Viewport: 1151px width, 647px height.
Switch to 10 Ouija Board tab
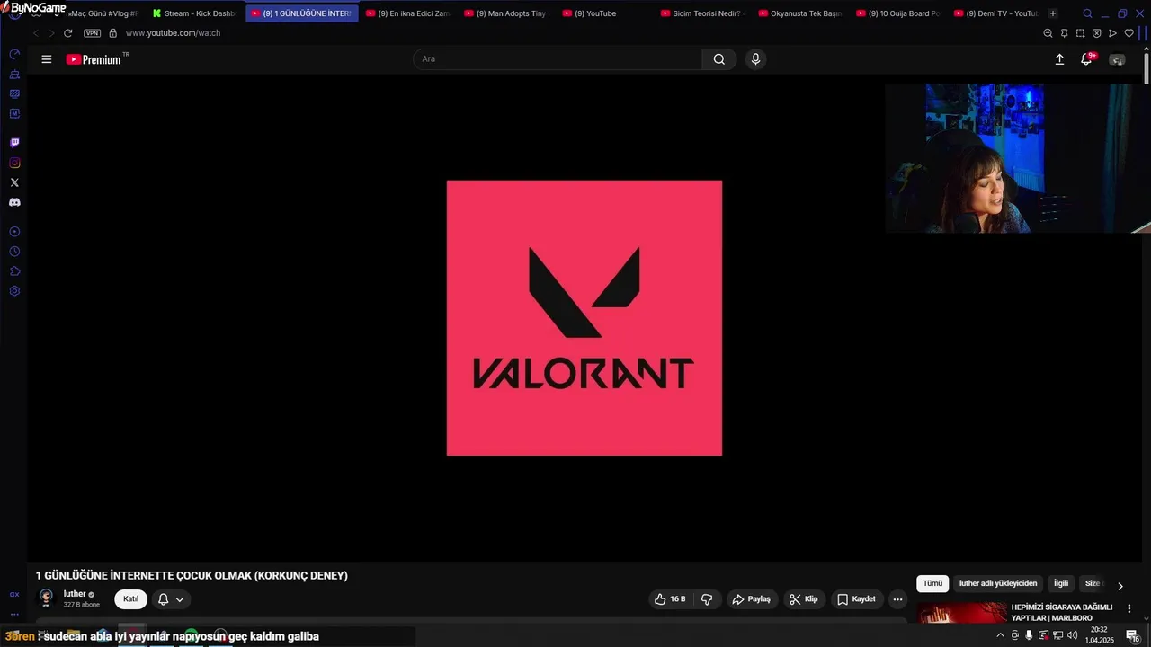click(x=897, y=13)
